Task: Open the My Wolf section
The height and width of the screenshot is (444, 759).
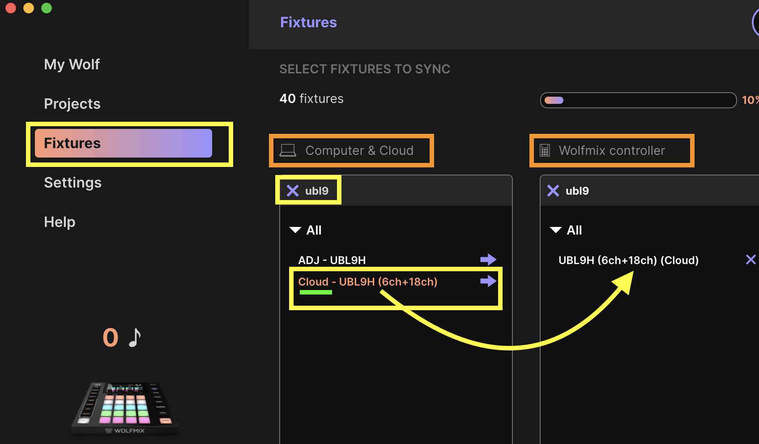Action: coord(72,64)
